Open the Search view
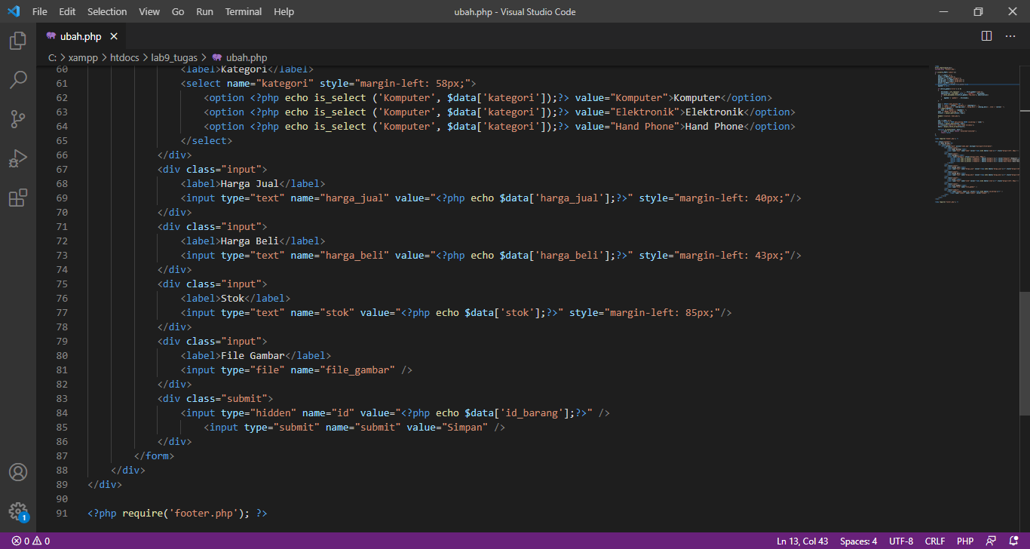 coord(18,80)
